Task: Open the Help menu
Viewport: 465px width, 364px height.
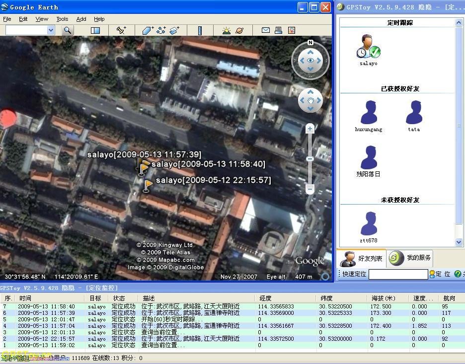Action: pyautogui.click(x=99, y=19)
